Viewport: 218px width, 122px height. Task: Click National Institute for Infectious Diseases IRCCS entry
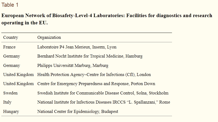(x=104, y=102)
